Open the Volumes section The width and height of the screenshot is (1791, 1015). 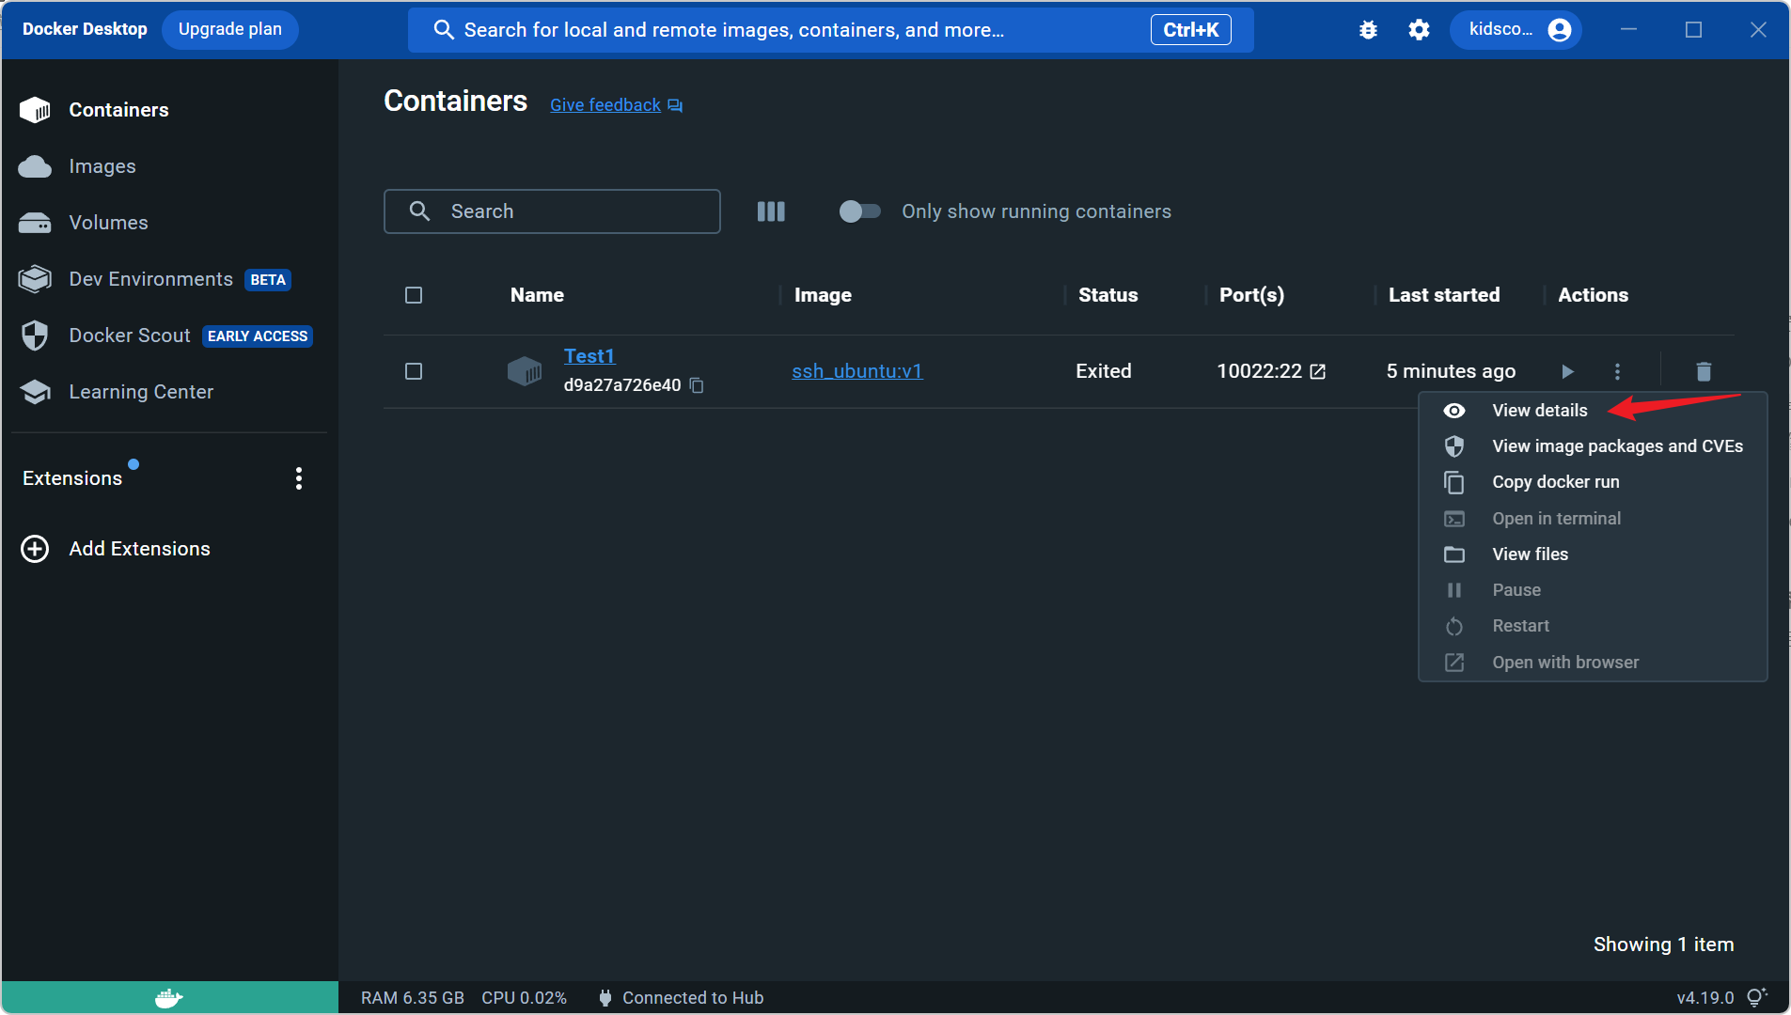point(84,223)
